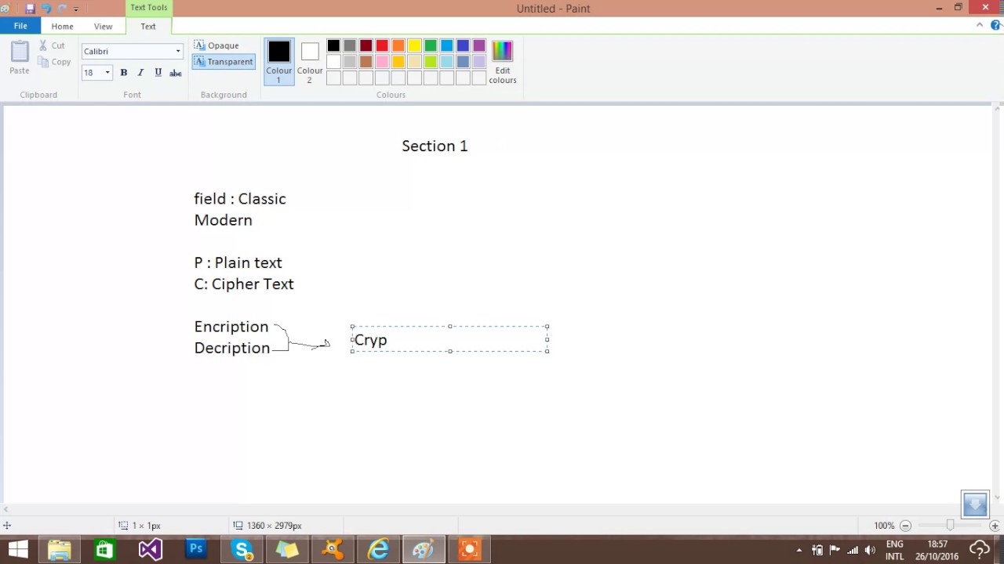Pick the dark grey colour swatch

[x=350, y=46]
